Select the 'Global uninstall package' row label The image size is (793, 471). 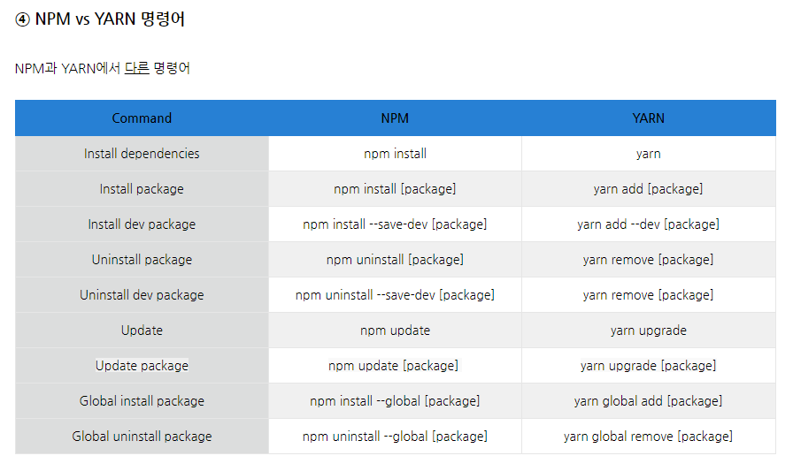click(142, 437)
